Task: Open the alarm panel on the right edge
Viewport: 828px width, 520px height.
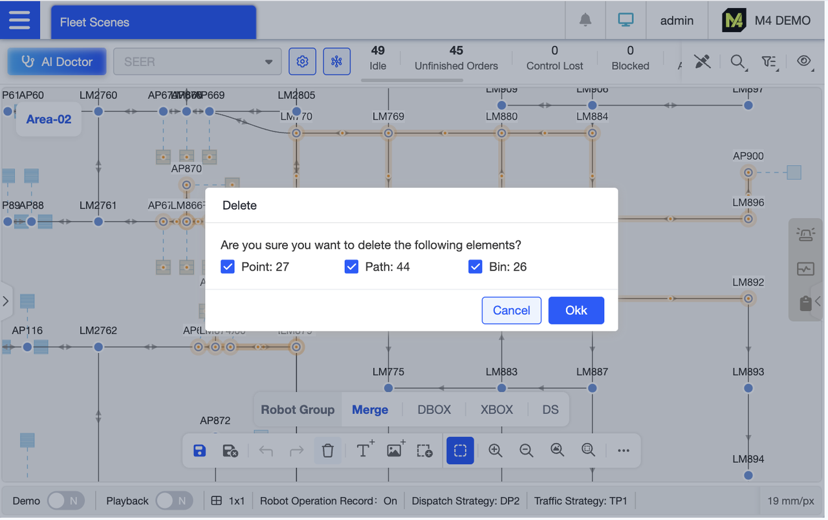Action: [x=805, y=234]
